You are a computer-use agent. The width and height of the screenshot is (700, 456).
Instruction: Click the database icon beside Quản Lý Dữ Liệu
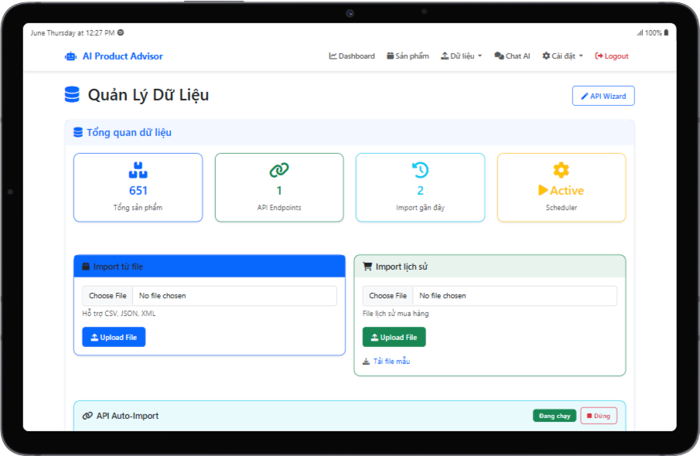pyautogui.click(x=72, y=94)
